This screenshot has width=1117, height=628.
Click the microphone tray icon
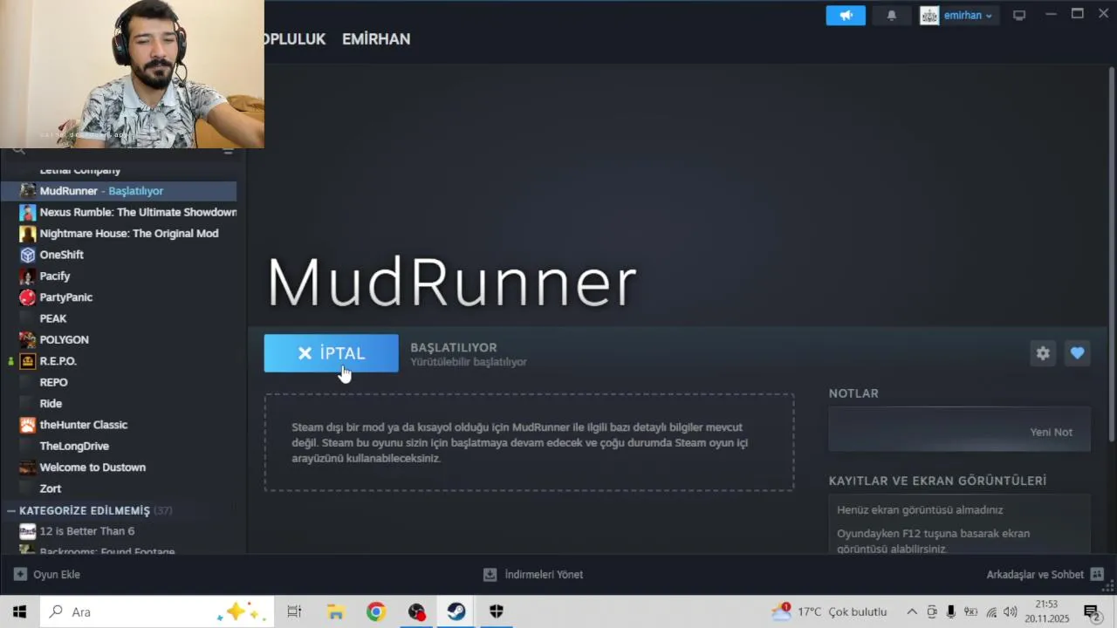click(x=951, y=611)
